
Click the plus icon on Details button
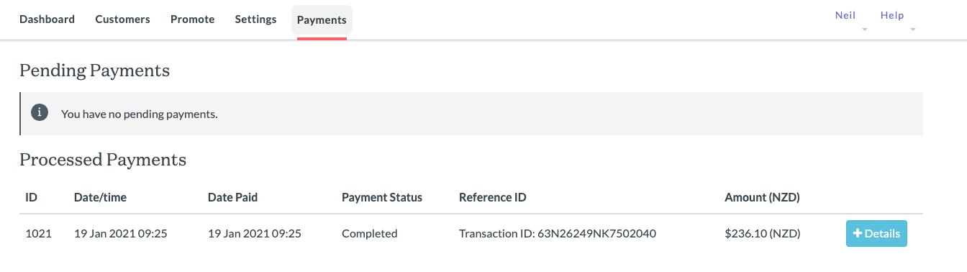857,234
